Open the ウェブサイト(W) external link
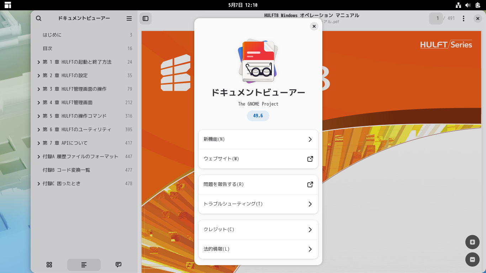The width and height of the screenshot is (486, 273). [x=258, y=159]
